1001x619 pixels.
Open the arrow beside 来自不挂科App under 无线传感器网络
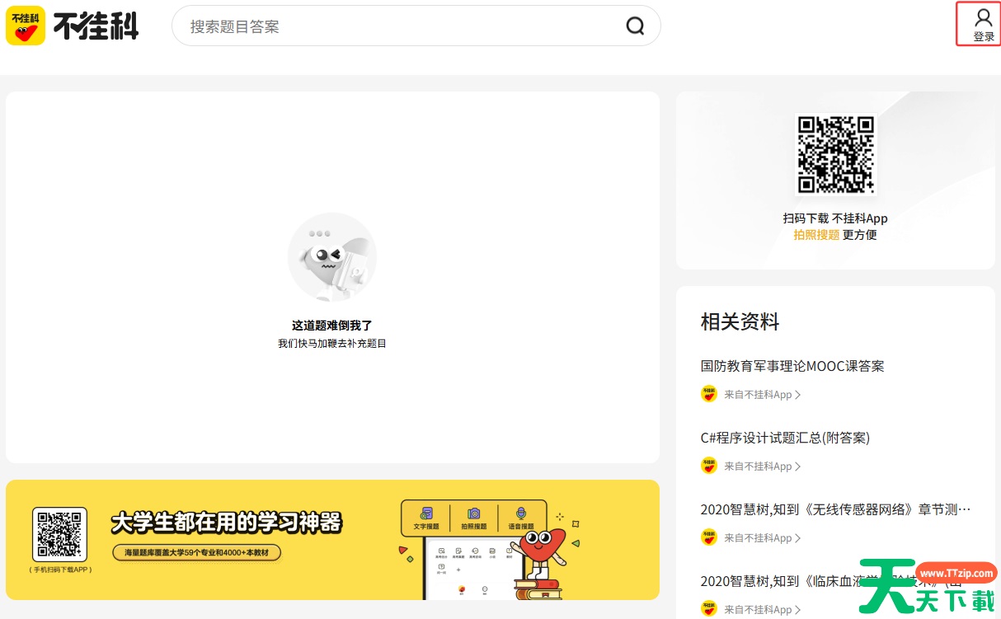coord(797,538)
